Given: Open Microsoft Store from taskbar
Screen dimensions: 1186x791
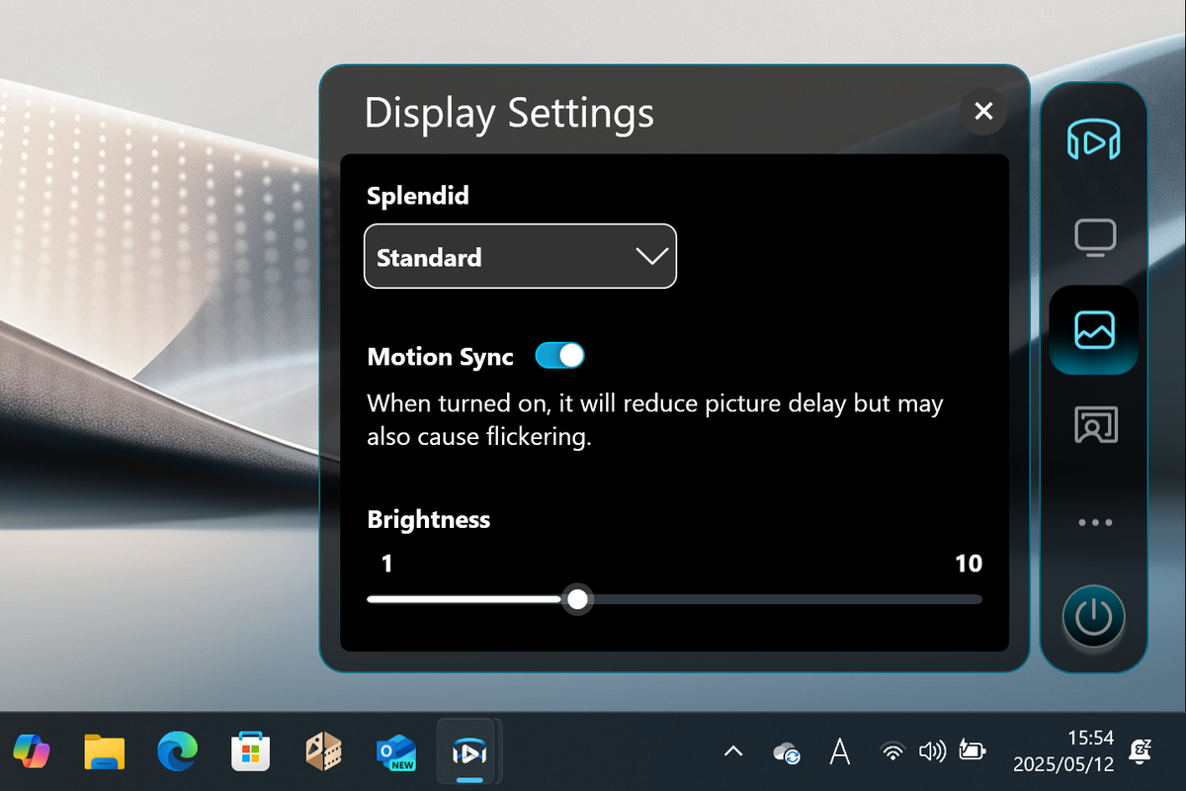Looking at the screenshot, I should [x=250, y=753].
